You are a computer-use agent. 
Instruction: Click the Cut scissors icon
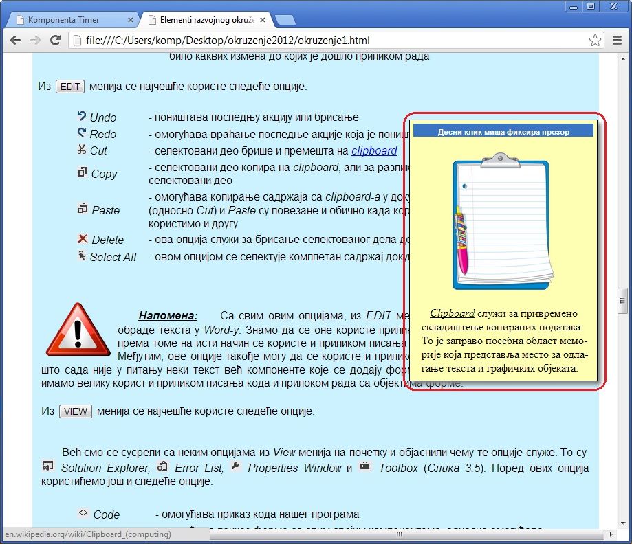click(x=82, y=150)
